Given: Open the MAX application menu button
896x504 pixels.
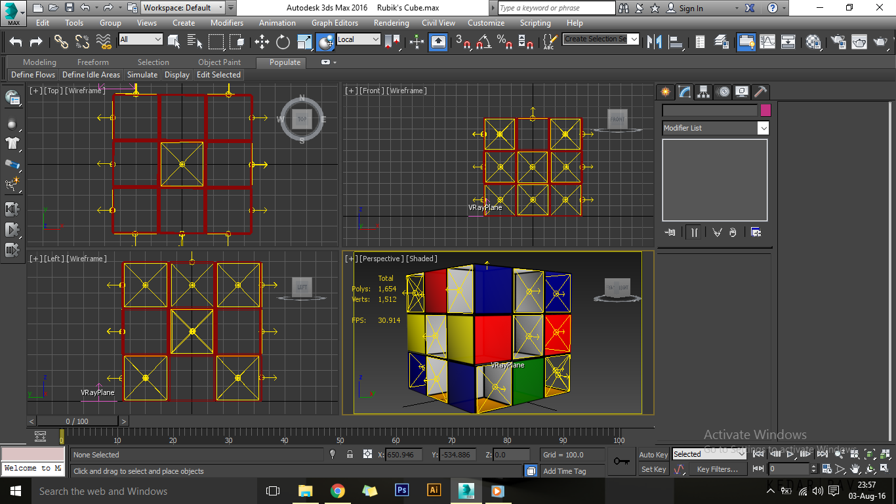Looking at the screenshot, I should [x=13, y=13].
